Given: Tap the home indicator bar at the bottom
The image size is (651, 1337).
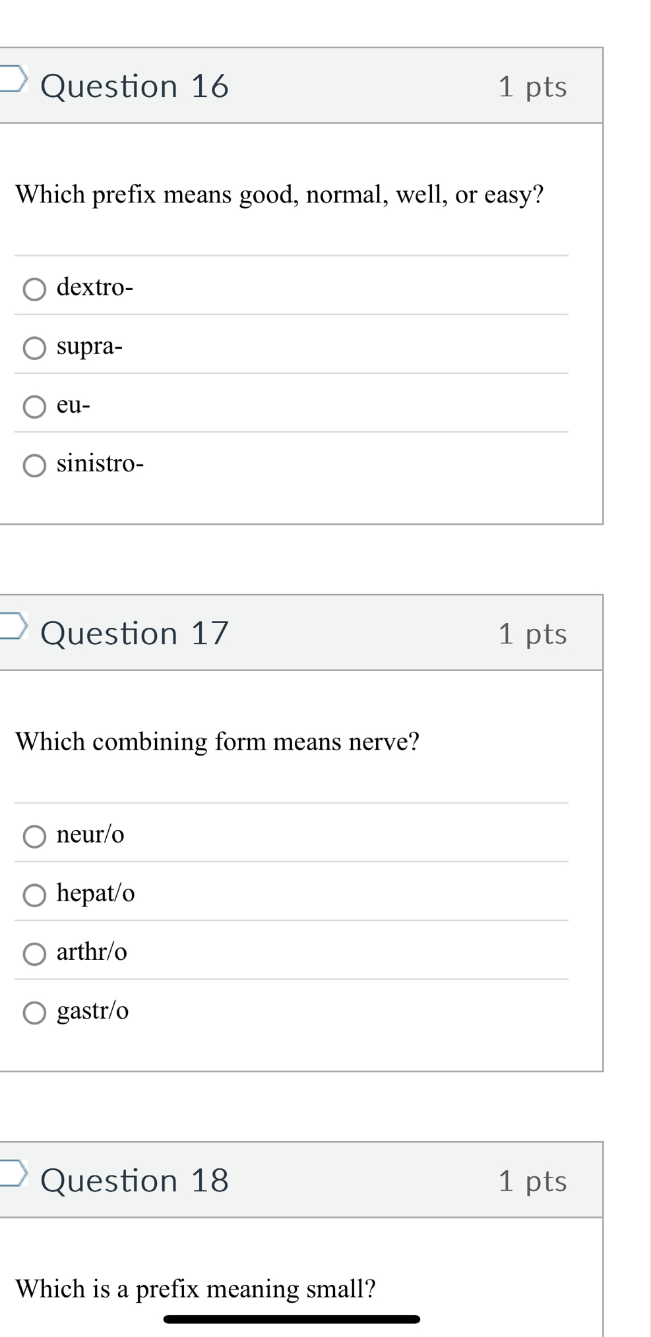Looking at the screenshot, I should click(x=292, y=1319).
